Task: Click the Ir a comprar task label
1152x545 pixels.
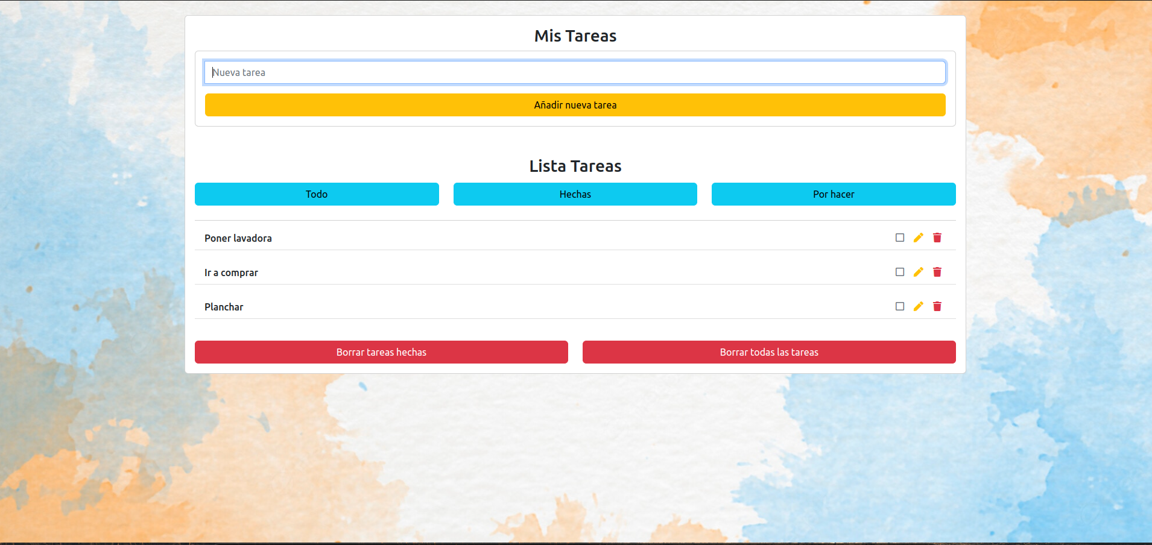Action: [x=231, y=272]
